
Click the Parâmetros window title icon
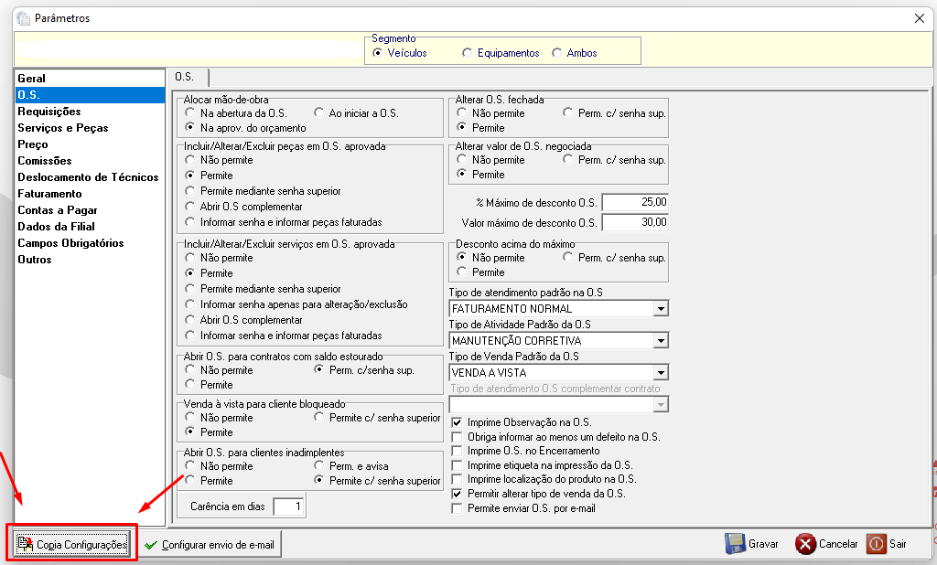point(23,18)
